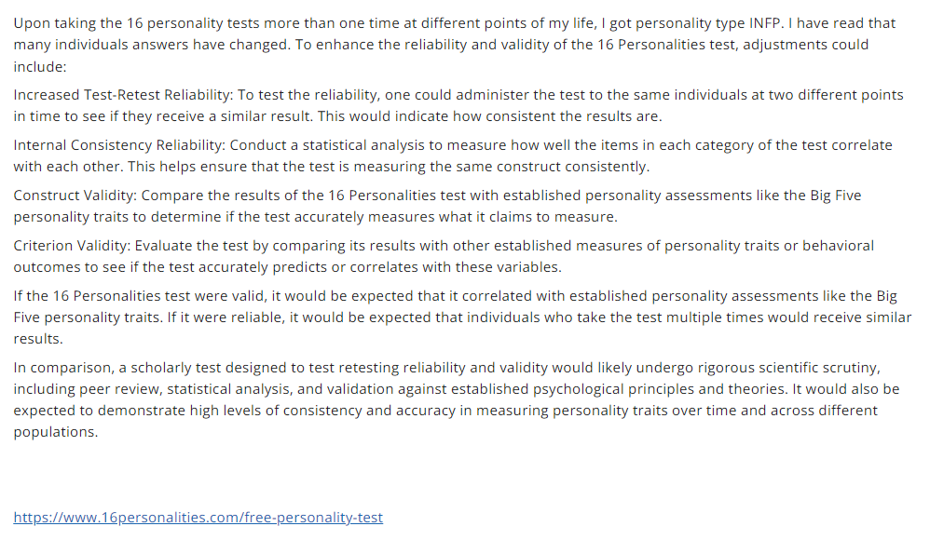Click the phrase "correlates with these variables"

pos(455,267)
